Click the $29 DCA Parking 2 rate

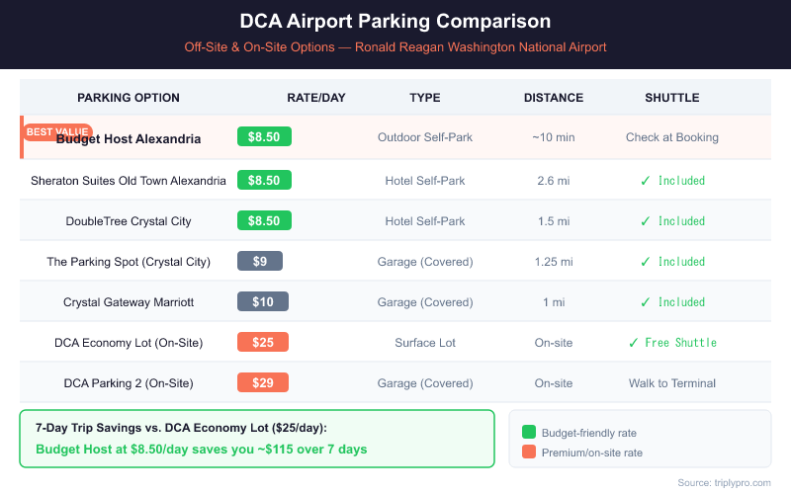coord(263,383)
